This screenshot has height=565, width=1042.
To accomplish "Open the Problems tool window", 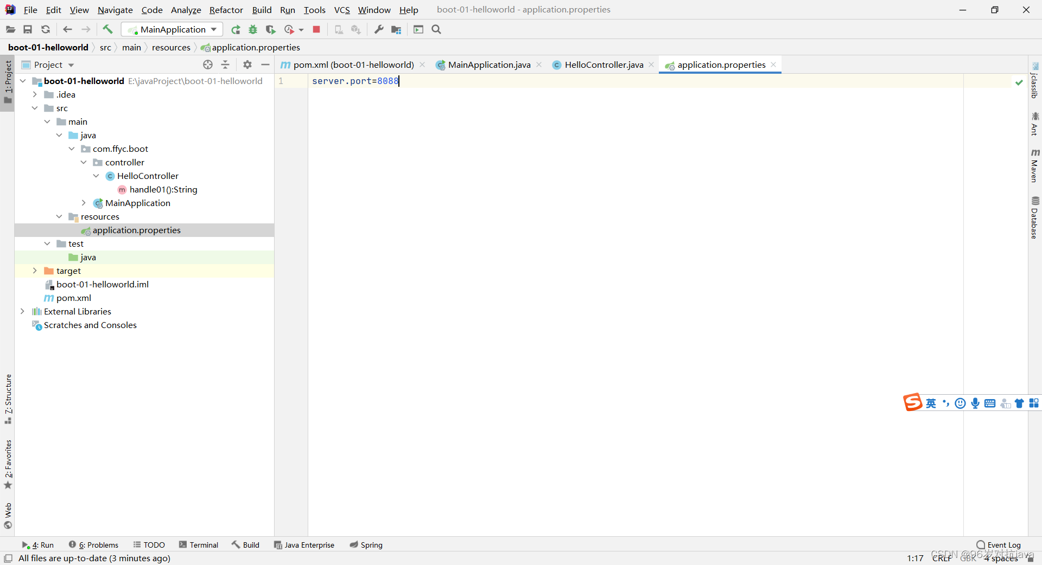I will (x=94, y=545).
